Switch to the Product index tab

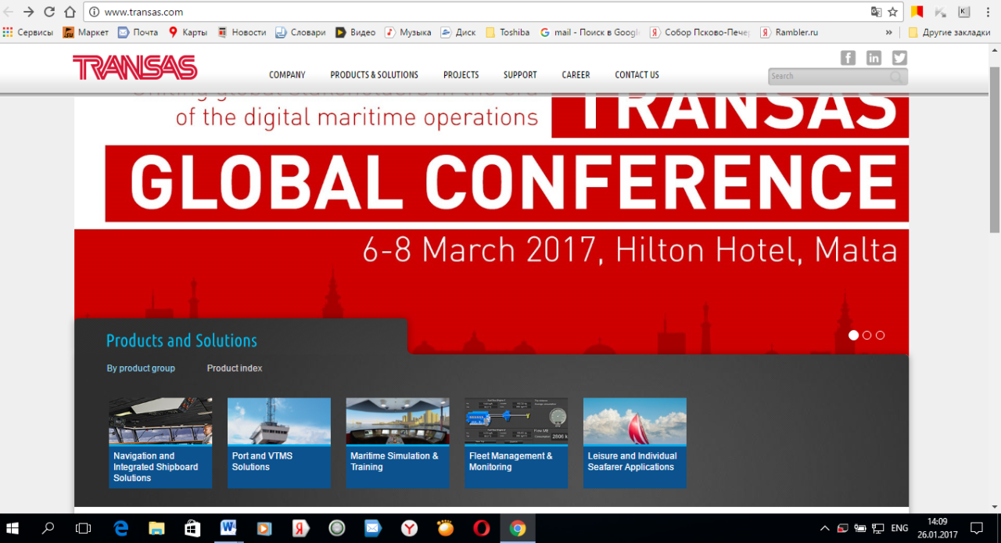(x=235, y=369)
